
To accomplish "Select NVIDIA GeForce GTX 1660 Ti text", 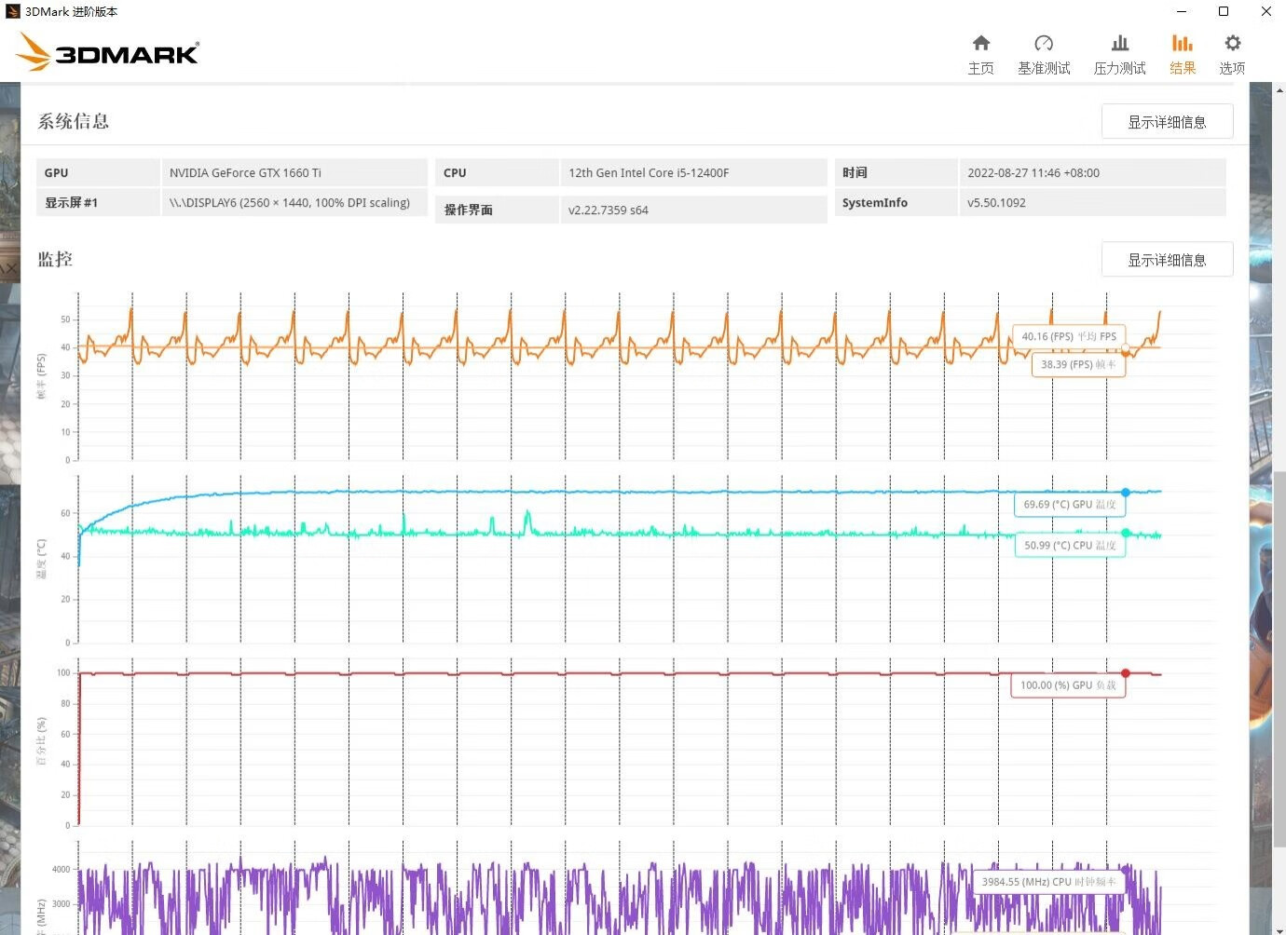I will click(245, 173).
